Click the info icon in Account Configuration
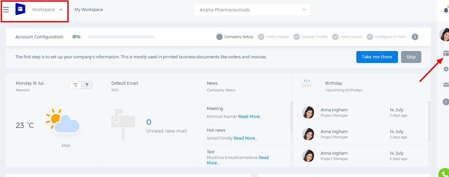 click(415, 37)
